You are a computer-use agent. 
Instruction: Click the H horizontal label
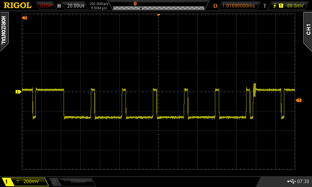click(59, 6)
